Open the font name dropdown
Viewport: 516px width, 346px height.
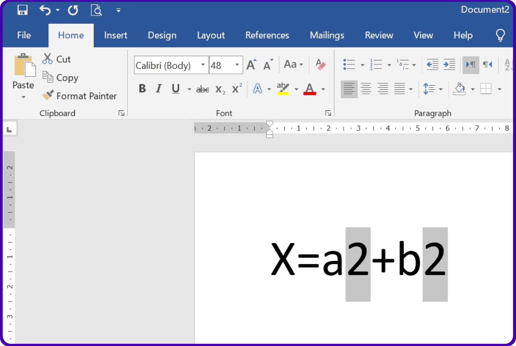click(203, 65)
